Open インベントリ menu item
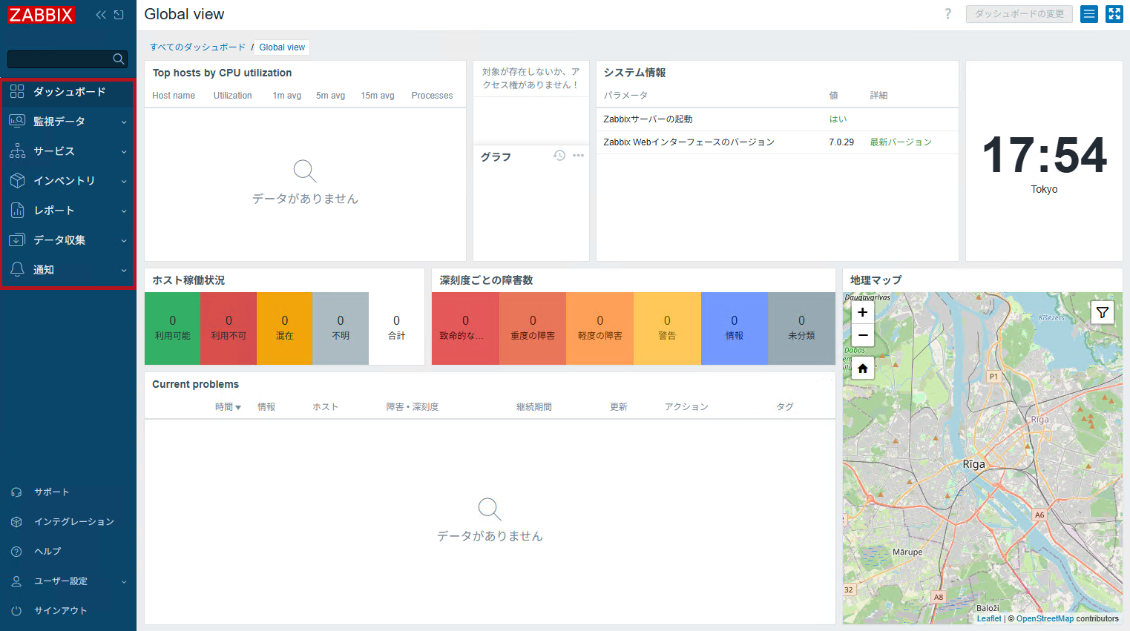Image resolution: width=1130 pixels, height=631 pixels. (68, 181)
